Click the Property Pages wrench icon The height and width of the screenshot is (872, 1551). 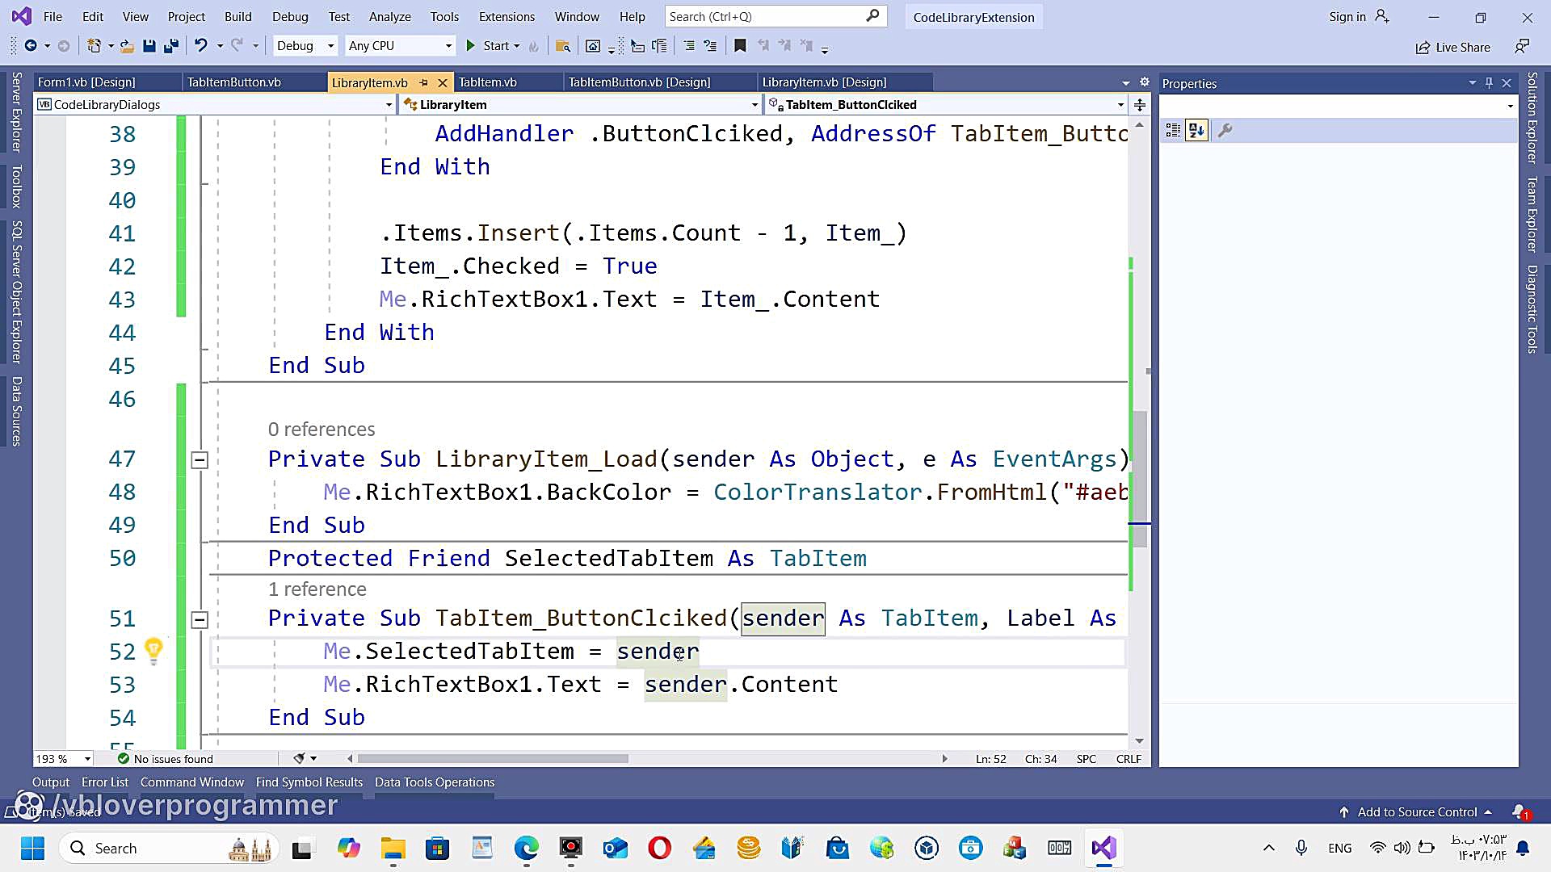point(1225,130)
